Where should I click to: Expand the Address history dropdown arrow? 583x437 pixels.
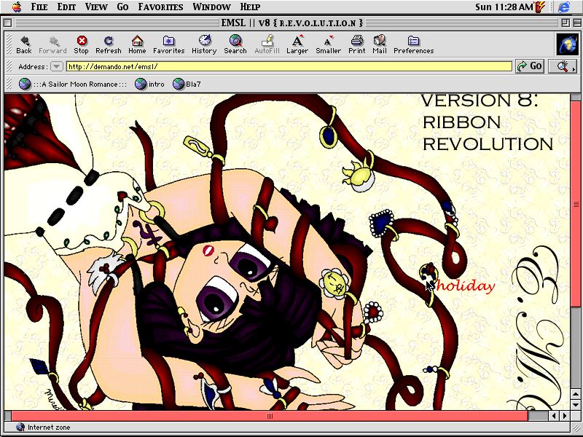click(56, 66)
